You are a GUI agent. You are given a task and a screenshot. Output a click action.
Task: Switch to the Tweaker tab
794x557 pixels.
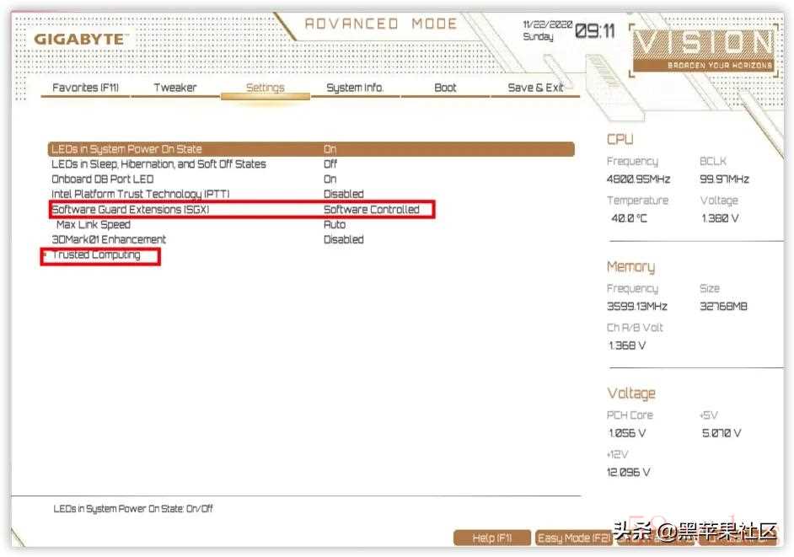coord(175,88)
